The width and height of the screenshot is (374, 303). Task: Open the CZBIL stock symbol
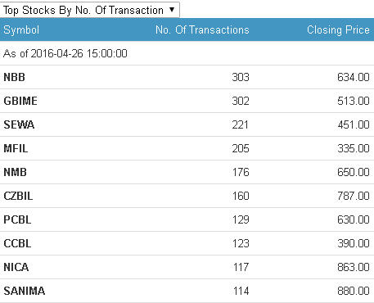[x=18, y=196]
